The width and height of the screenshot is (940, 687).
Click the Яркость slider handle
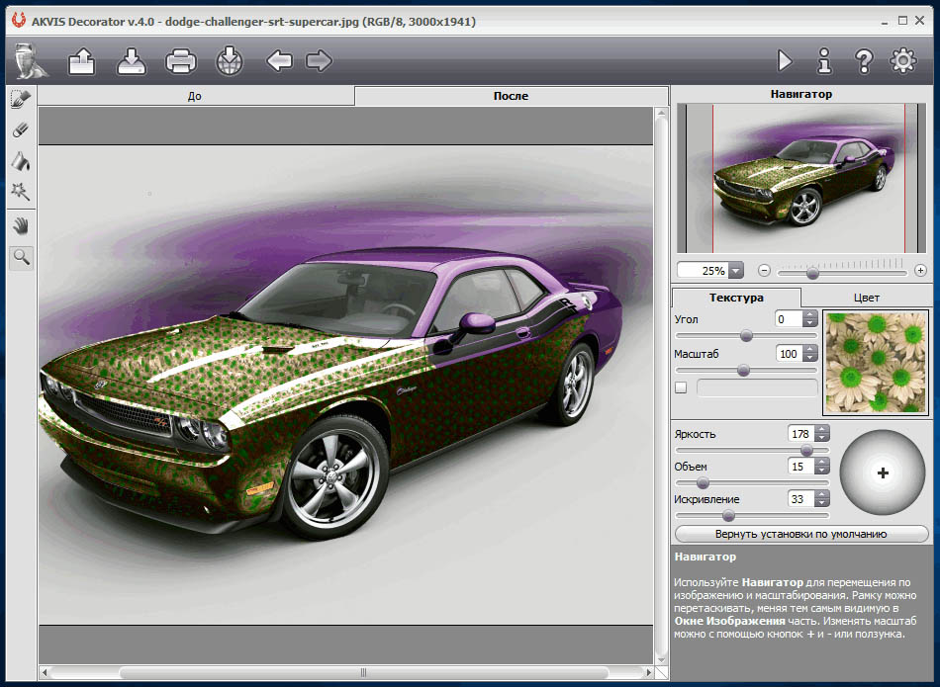click(x=806, y=450)
